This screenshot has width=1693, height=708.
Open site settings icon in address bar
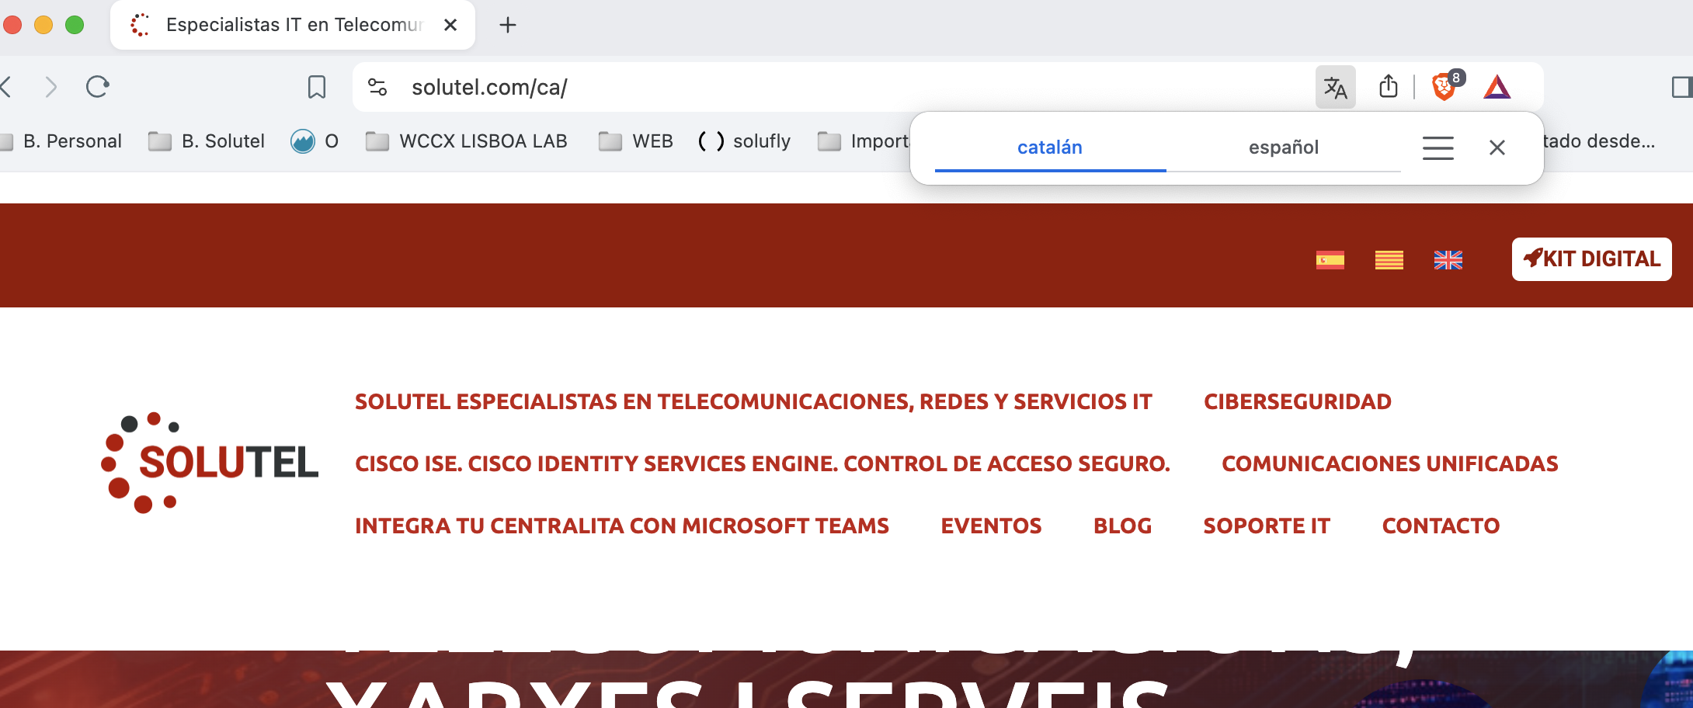(377, 87)
